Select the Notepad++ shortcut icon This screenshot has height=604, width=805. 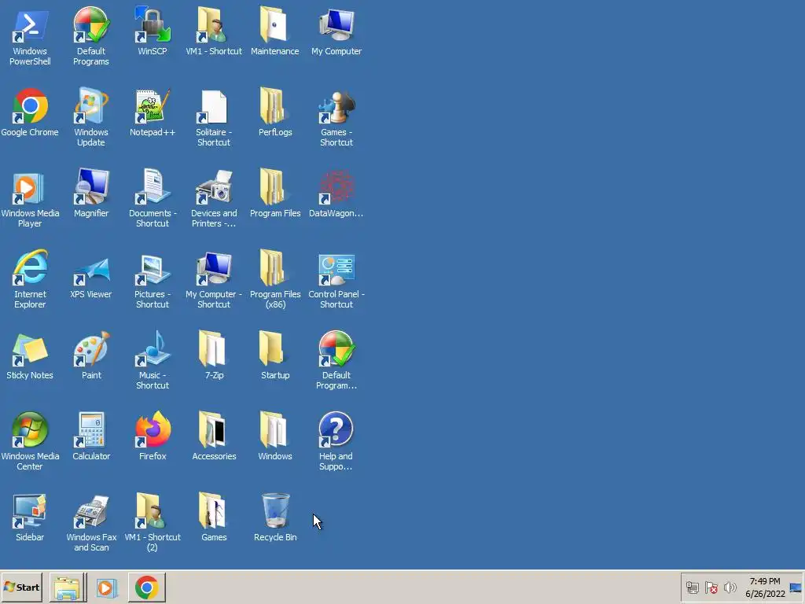coord(153,106)
